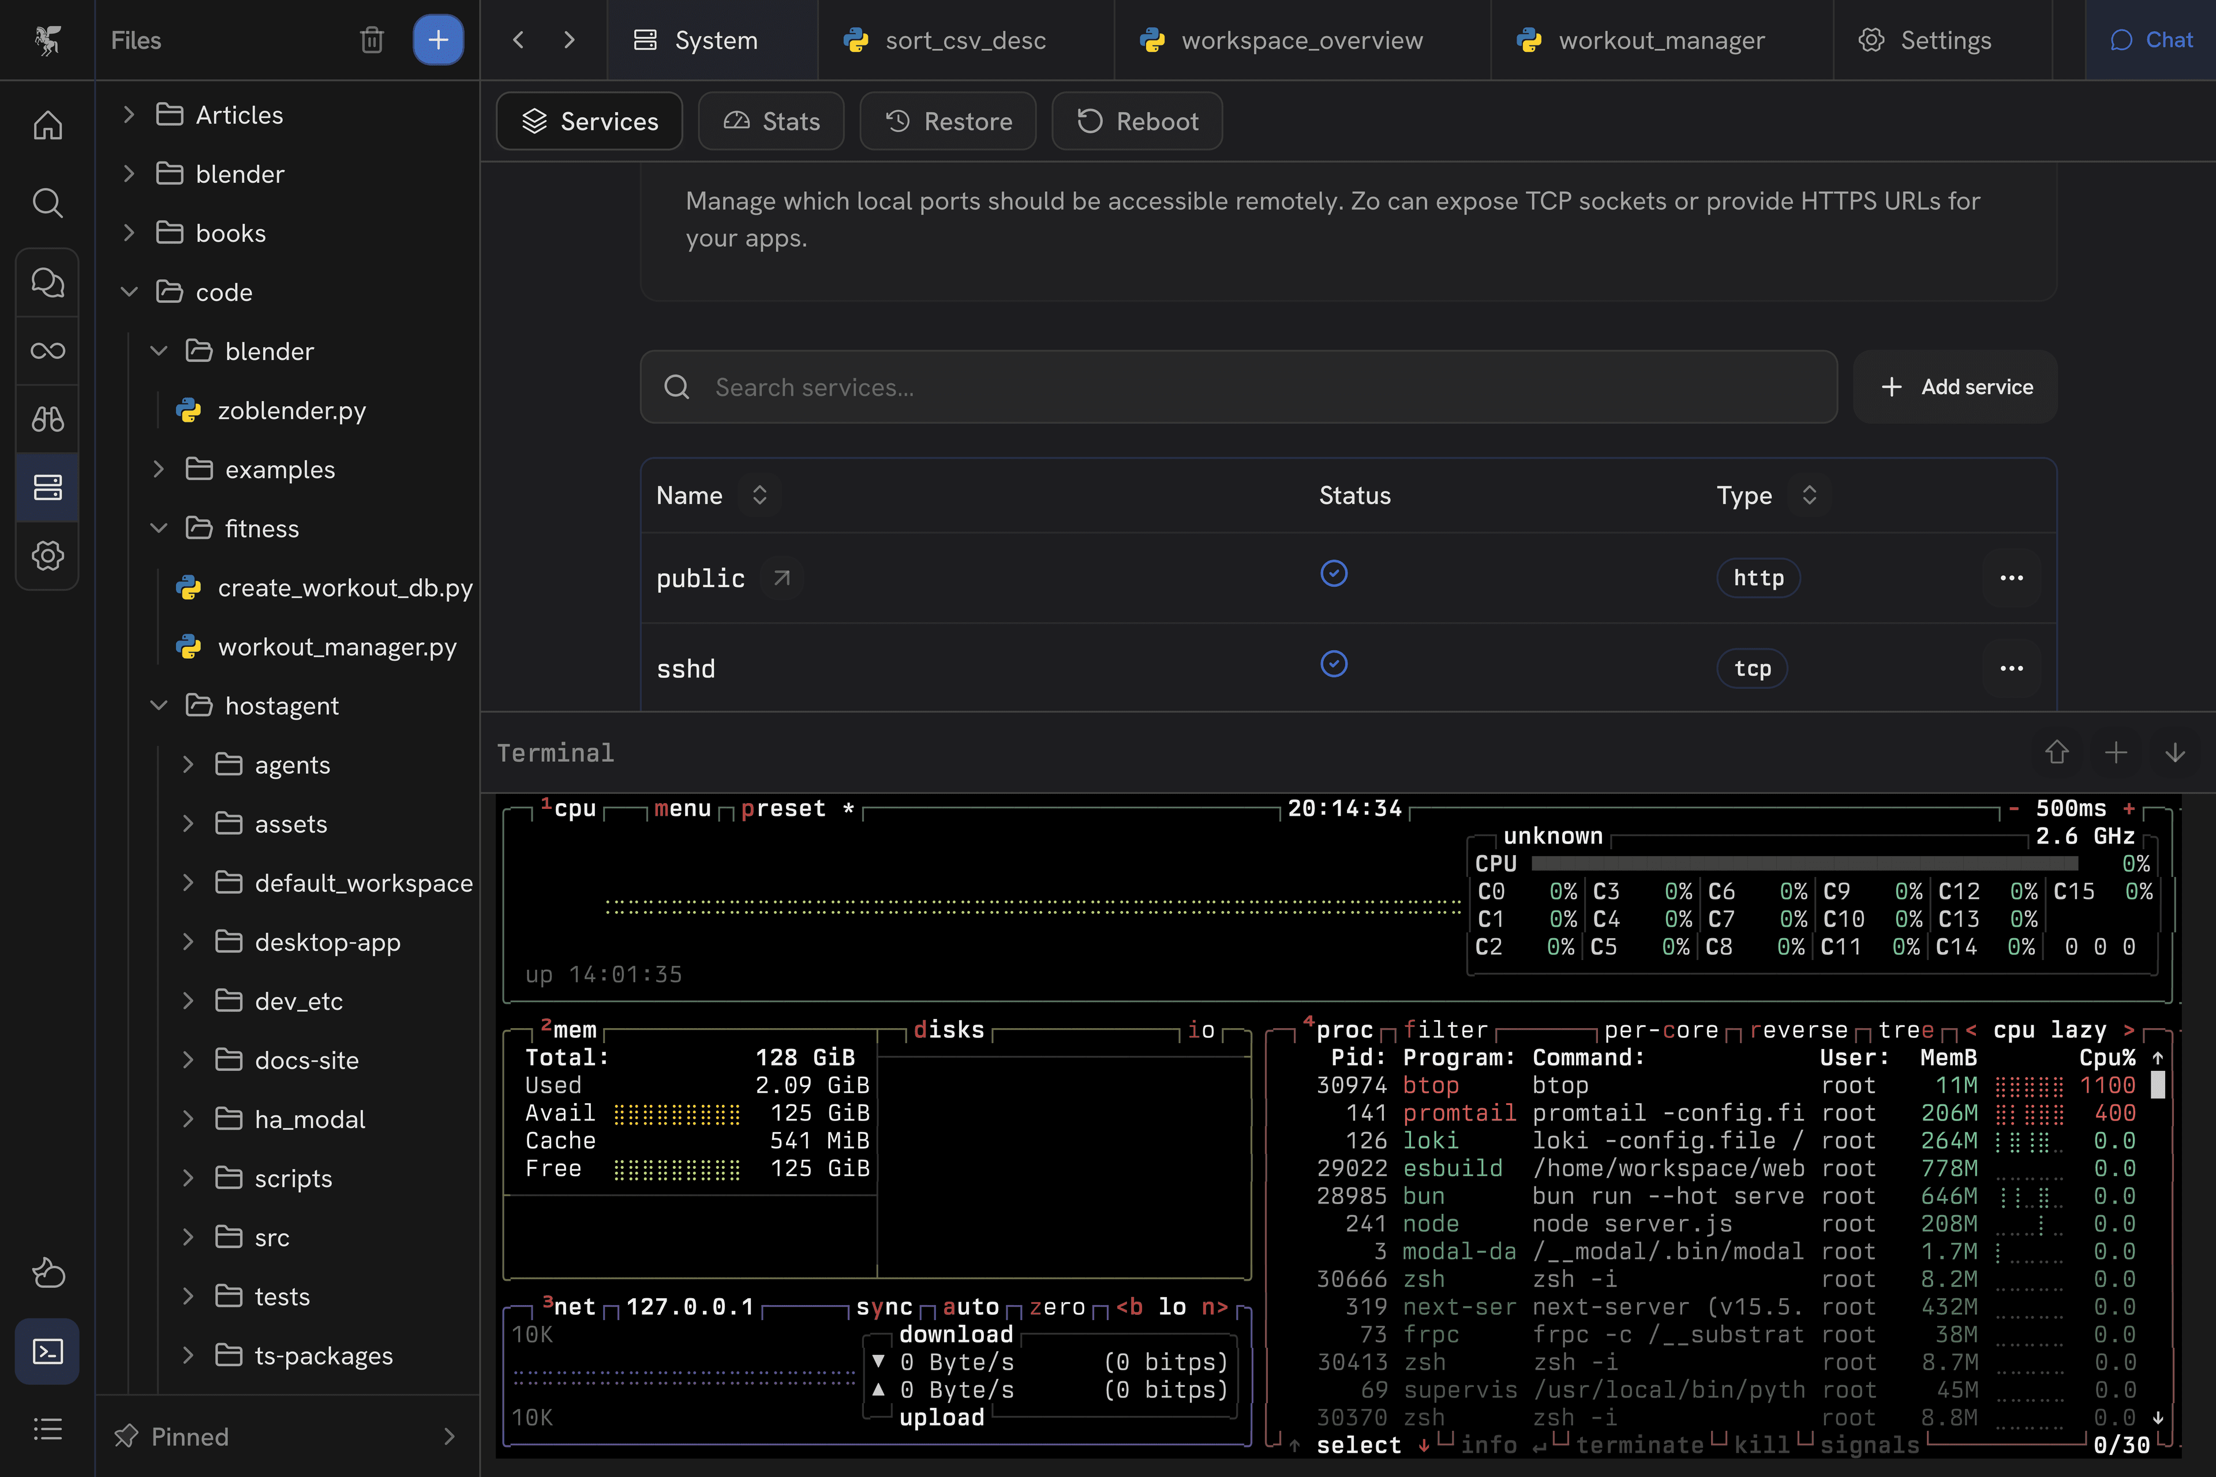2216x1477 pixels.
Task: Open the infinity loop icon in sidebar
Action: [x=47, y=350]
